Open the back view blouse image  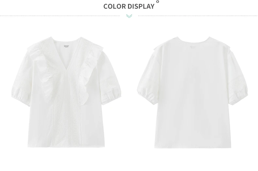pyautogui.click(x=192, y=92)
